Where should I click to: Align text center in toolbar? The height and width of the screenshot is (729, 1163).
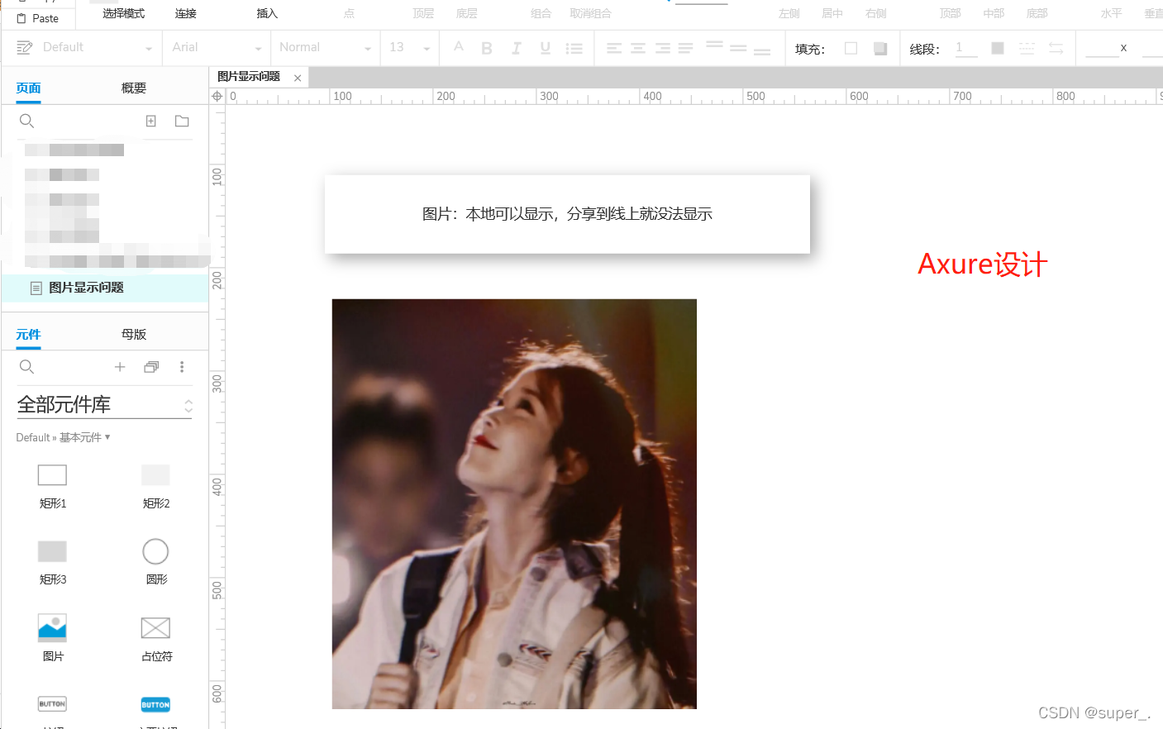click(x=638, y=48)
